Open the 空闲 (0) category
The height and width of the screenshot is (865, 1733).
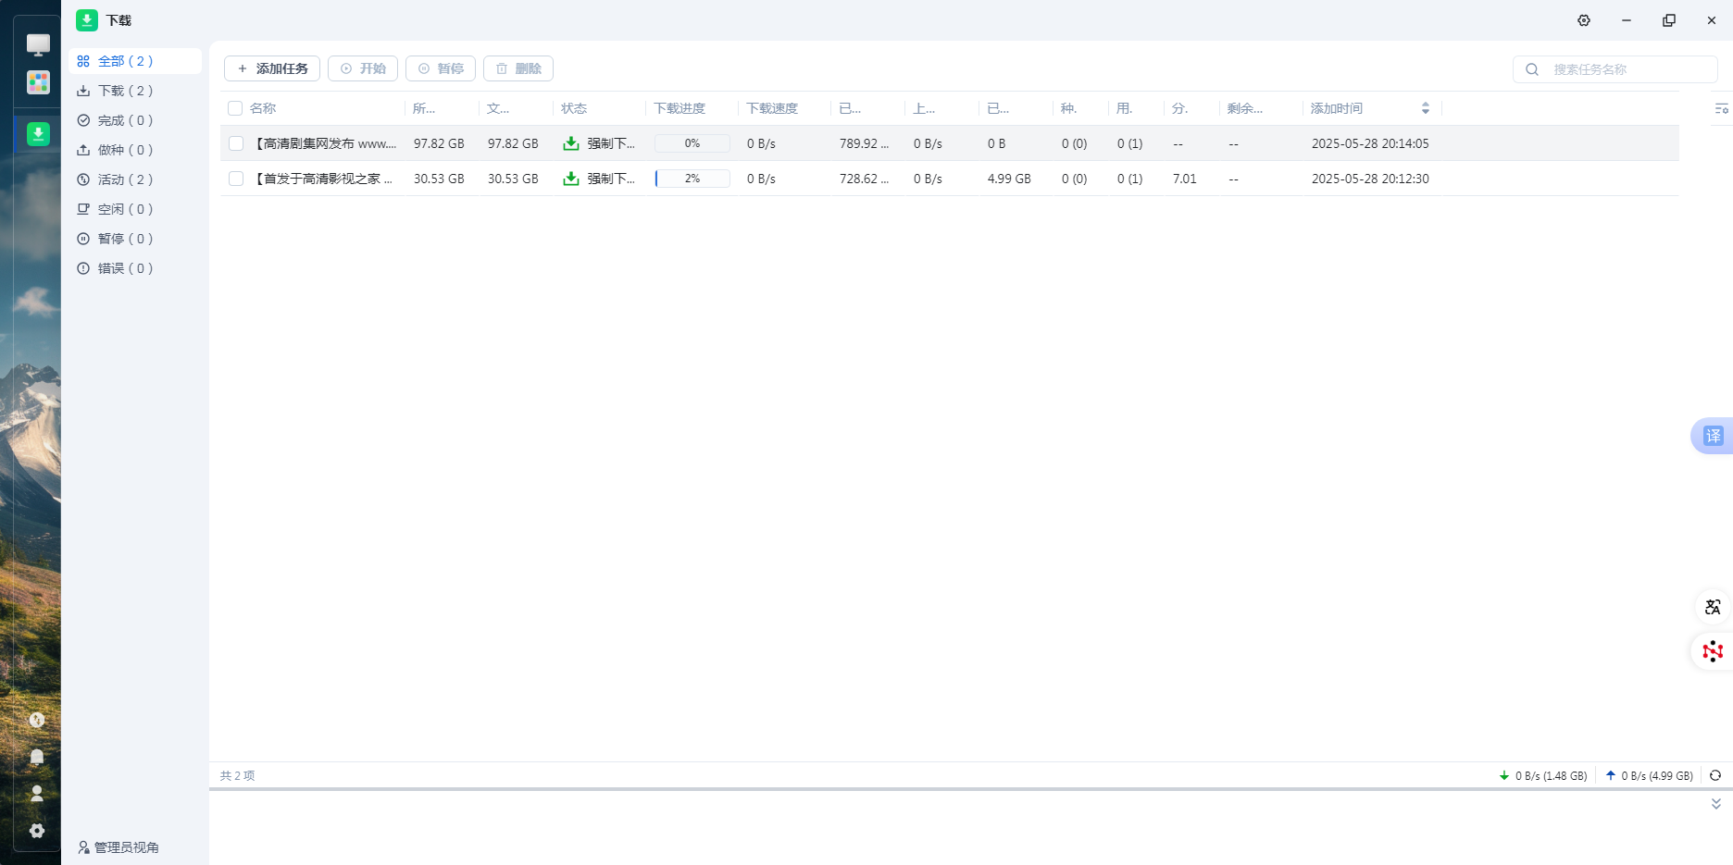click(x=135, y=209)
